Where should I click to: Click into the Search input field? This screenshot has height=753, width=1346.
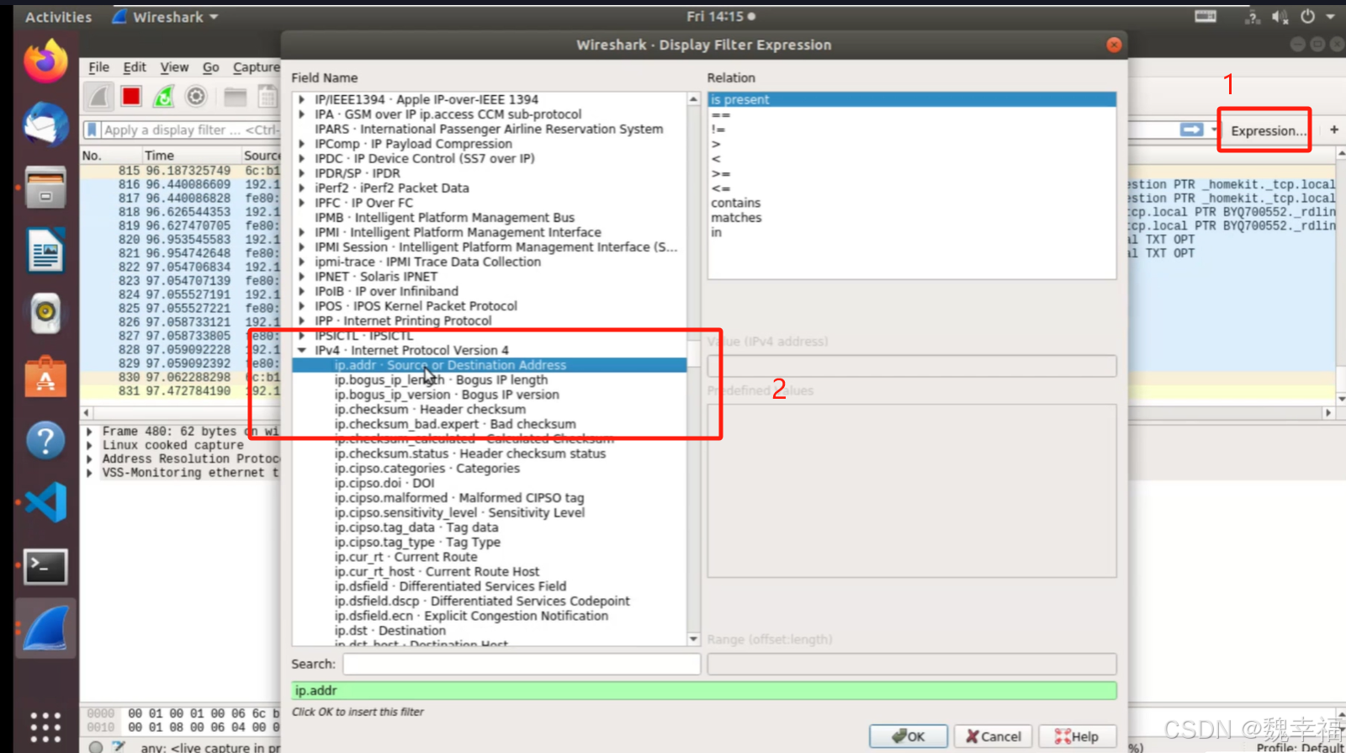click(x=522, y=664)
